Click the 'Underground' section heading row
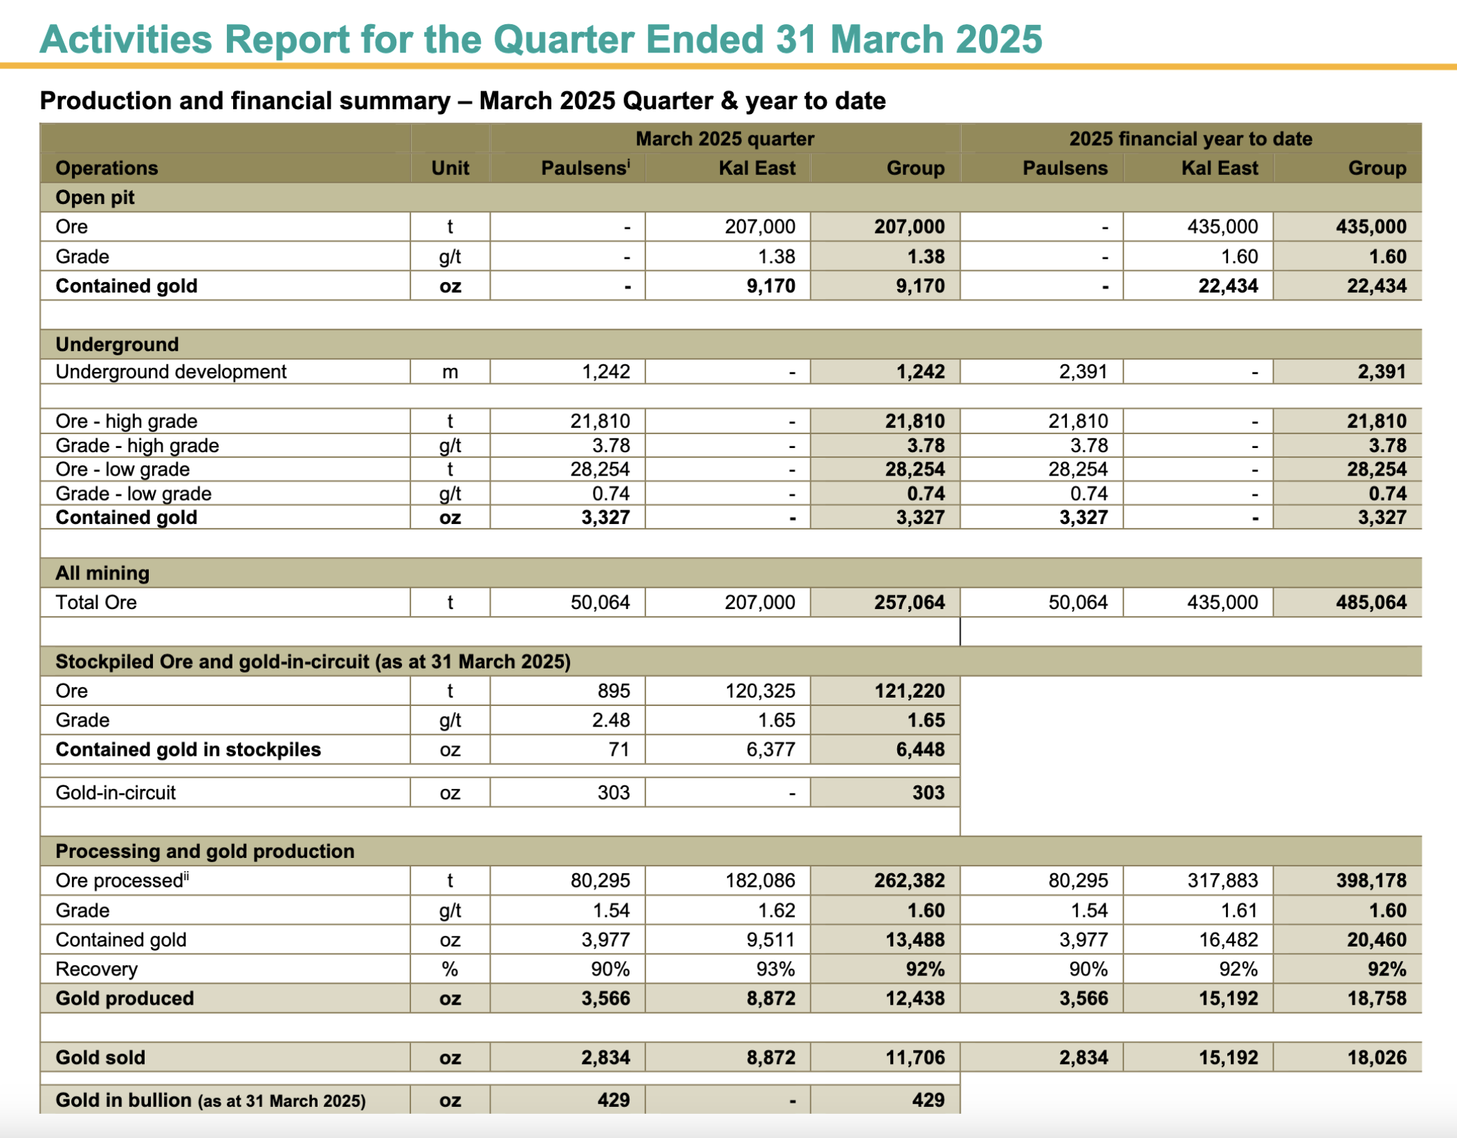 click(731, 344)
